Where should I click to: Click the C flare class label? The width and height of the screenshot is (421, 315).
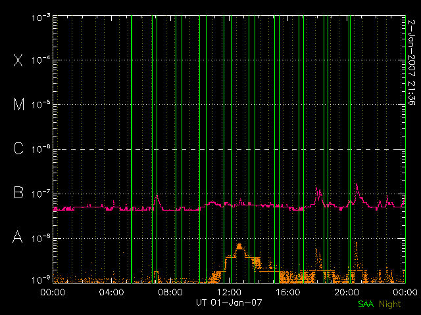click(x=18, y=148)
